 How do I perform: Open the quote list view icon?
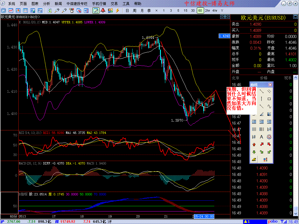point(25,10)
